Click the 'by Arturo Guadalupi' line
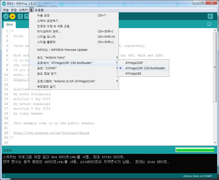219x180 pixels. pos(32,104)
